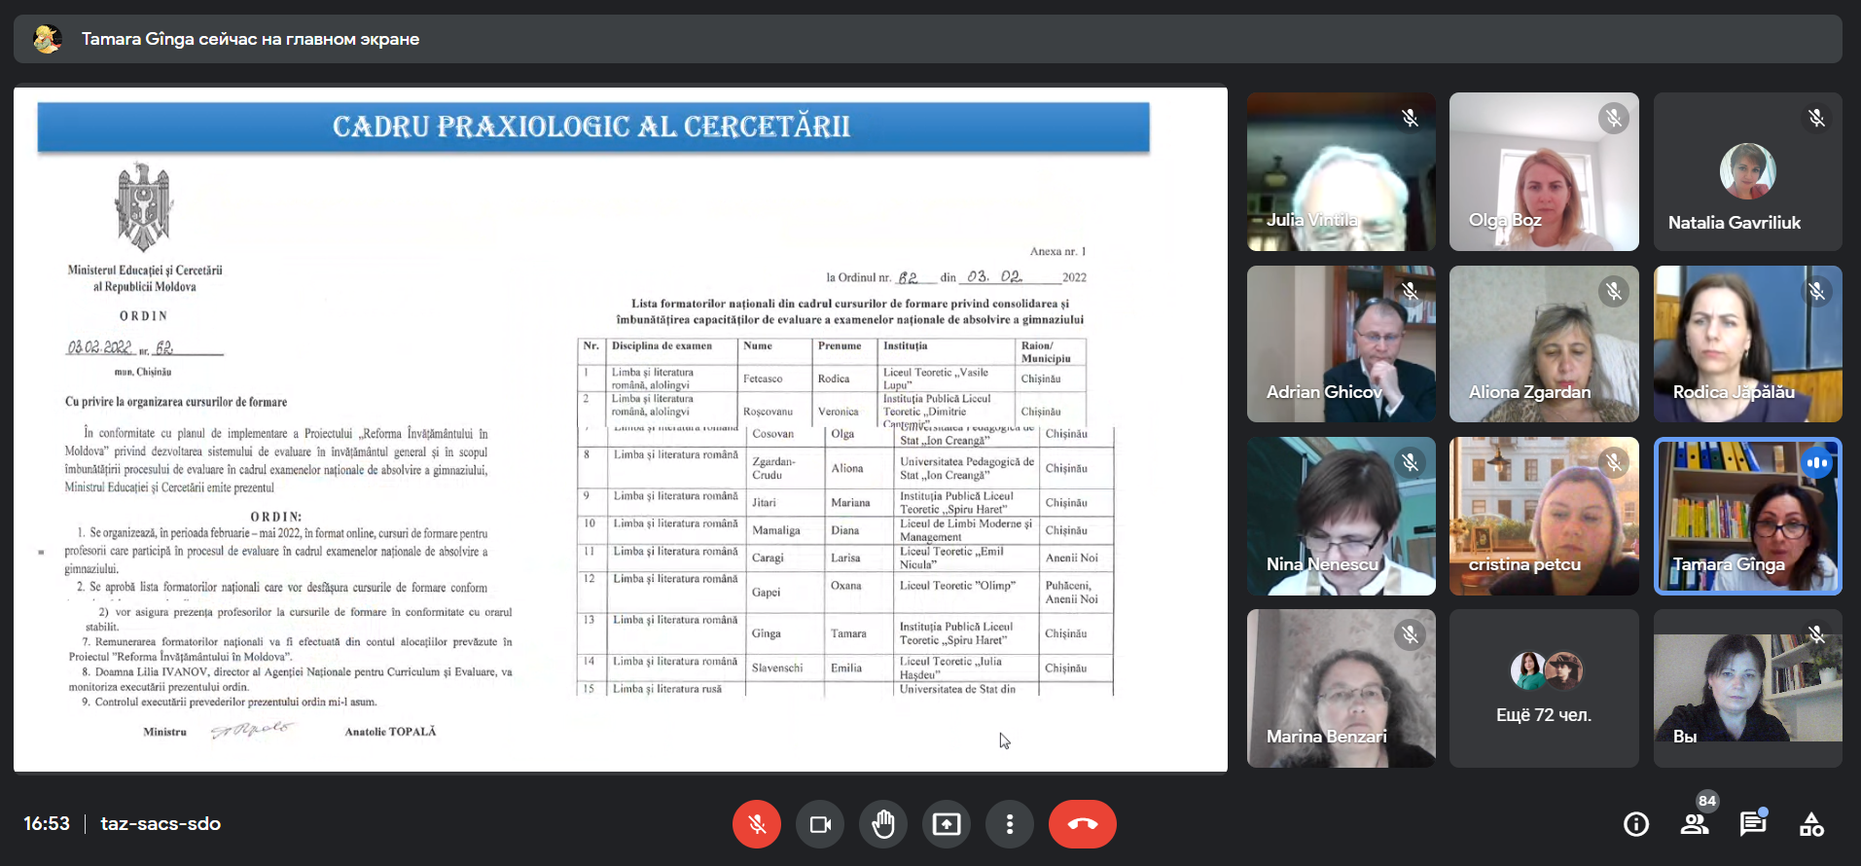Screen dimensions: 1861x866
Task: Lower the raised hand
Action: click(x=882, y=824)
